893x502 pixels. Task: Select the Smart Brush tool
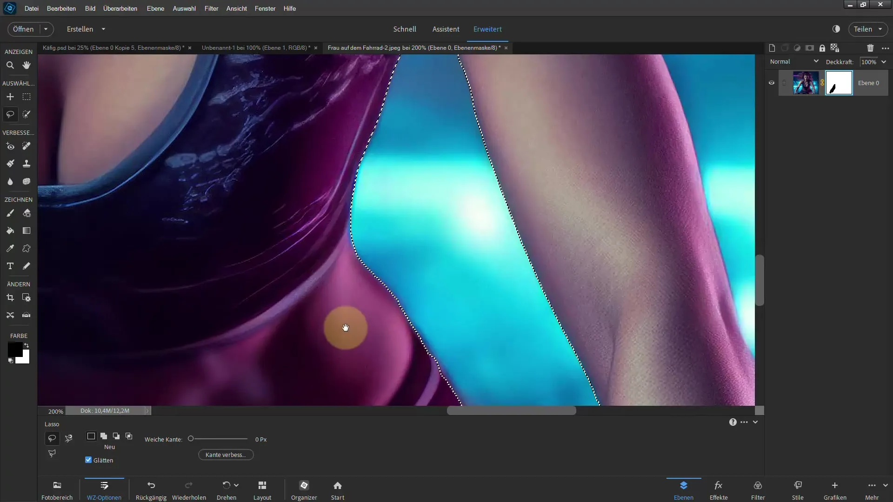pos(10,164)
